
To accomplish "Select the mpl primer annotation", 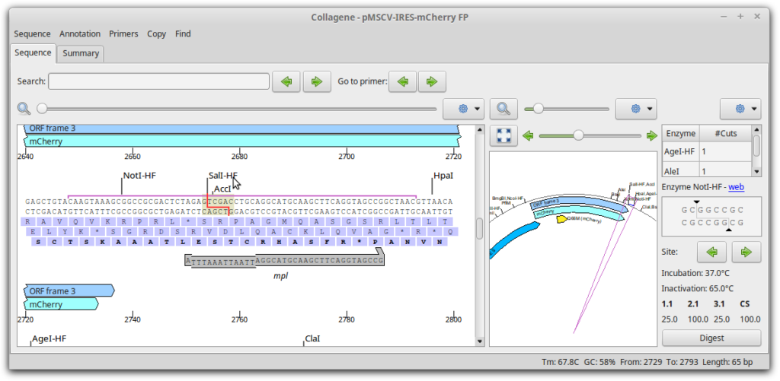I will 285,261.
